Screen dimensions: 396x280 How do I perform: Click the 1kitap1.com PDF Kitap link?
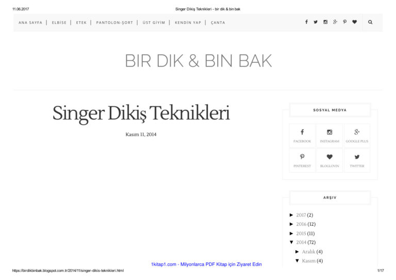point(206,265)
